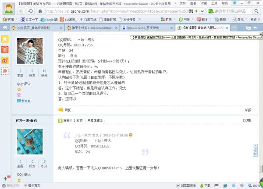Click the 153楼 floor number link

coord(246,120)
